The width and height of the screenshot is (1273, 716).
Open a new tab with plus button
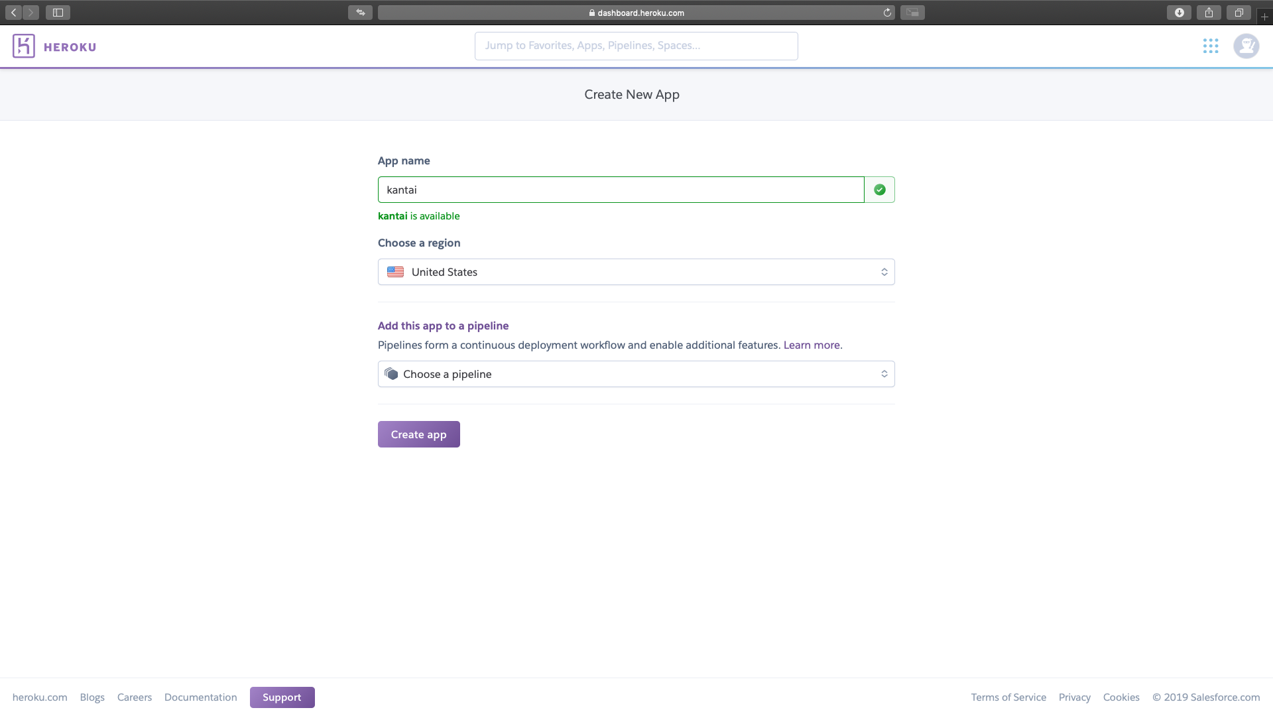click(x=1264, y=17)
